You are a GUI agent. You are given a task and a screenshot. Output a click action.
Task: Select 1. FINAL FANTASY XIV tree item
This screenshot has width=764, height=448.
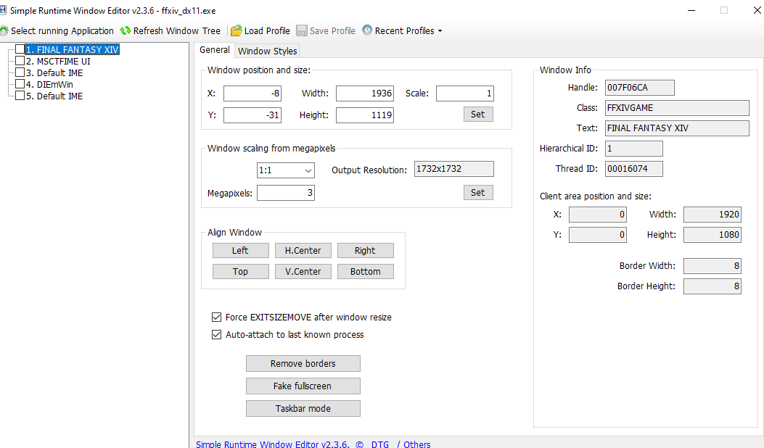[72, 50]
